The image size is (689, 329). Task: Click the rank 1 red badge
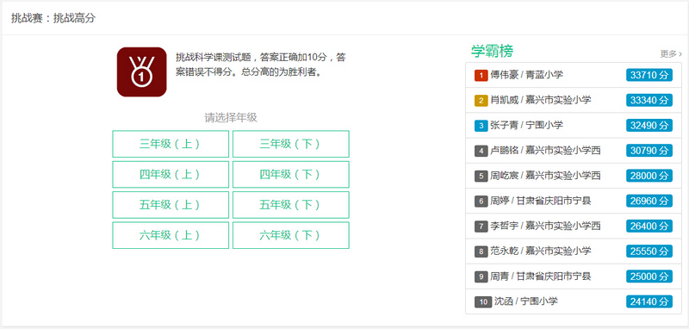(x=481, y=76)
